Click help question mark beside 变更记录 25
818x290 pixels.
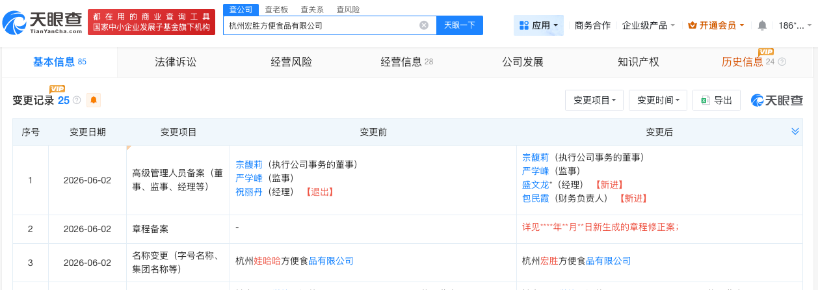(77, 100)
